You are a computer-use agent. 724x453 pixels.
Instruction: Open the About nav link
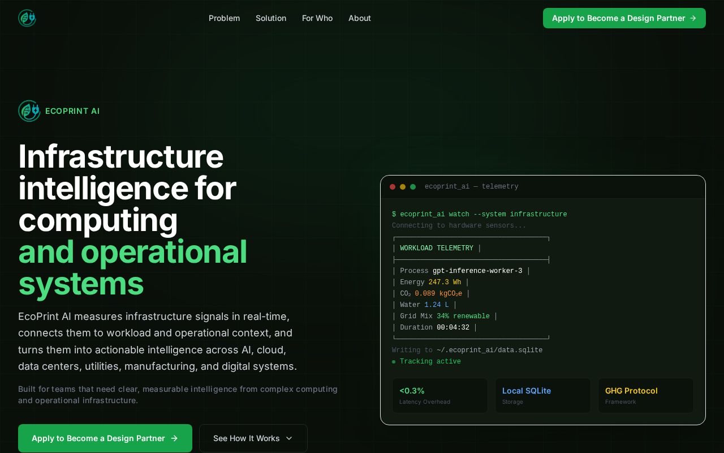click(360, 18)
